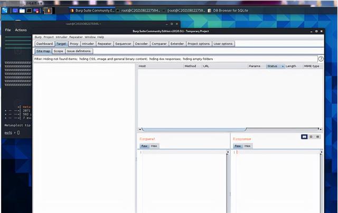Open the Intruder tool tab
Viewport: 338px width, 213px height.
pos(88,44)
